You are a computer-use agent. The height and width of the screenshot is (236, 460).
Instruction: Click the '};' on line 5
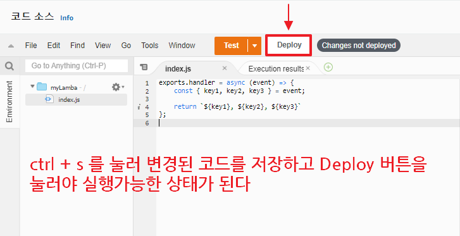[x=163, y=115]
